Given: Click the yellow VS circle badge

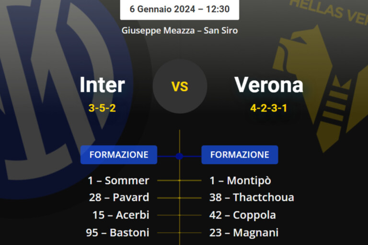Looking at the screenshot, I should (x=180, y=87).
